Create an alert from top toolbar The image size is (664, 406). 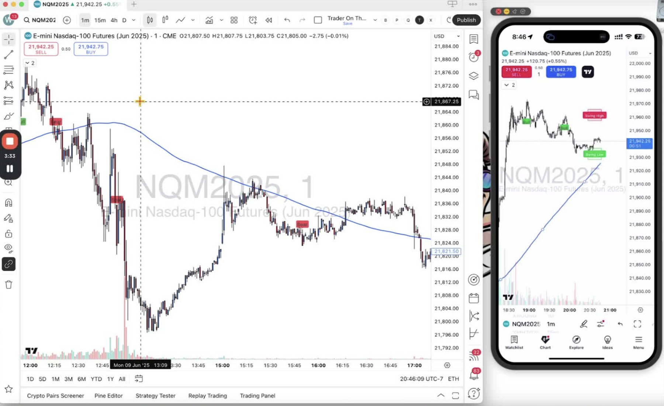click(x=253, y=20)
